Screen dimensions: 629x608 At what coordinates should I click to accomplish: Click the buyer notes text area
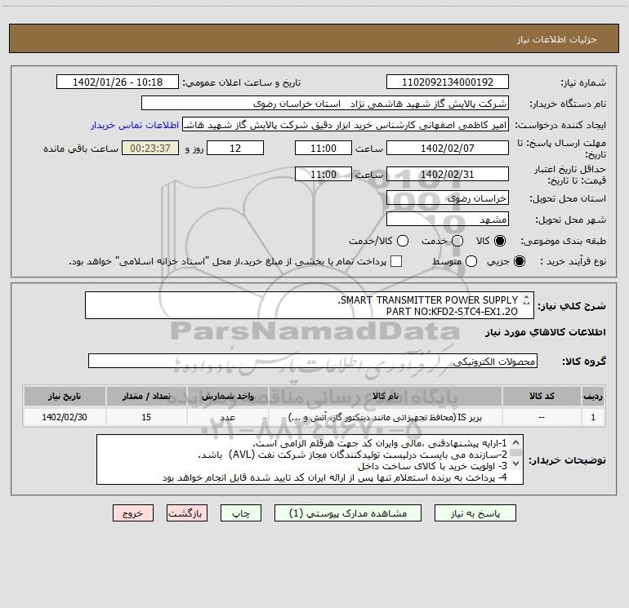pos(310,459)
